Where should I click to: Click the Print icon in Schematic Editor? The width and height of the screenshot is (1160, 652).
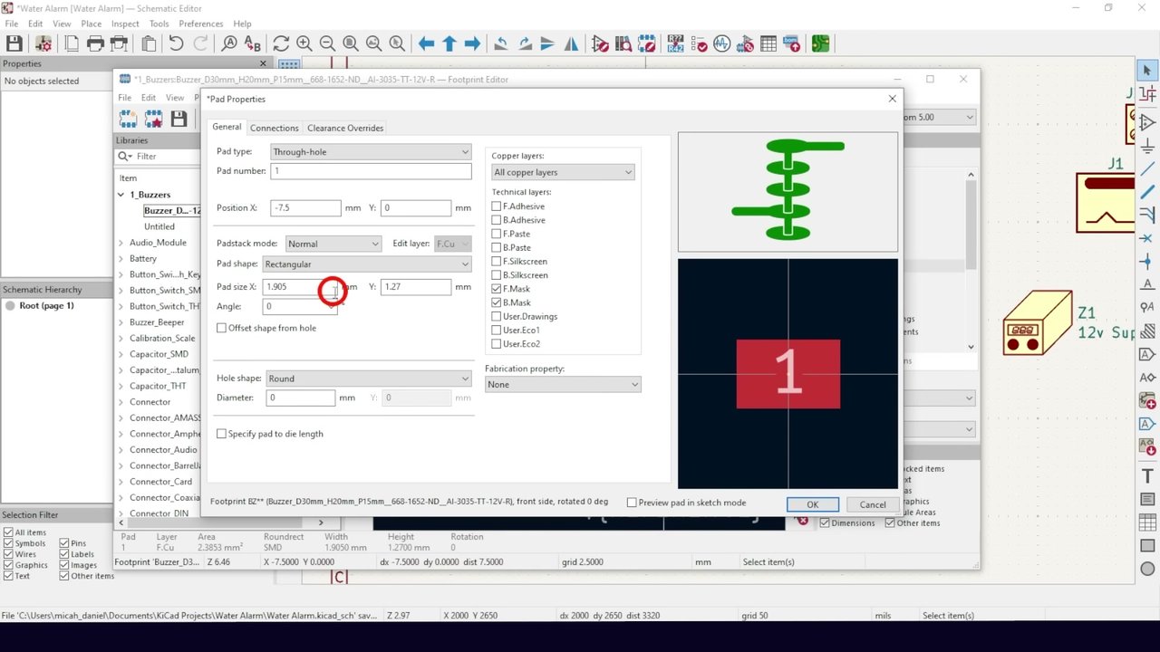(x=95, y=43)
